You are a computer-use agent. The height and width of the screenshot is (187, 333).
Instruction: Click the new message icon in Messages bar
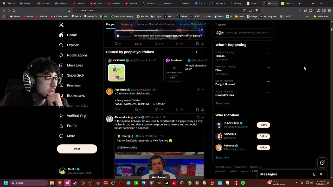[x=315, y=174]
